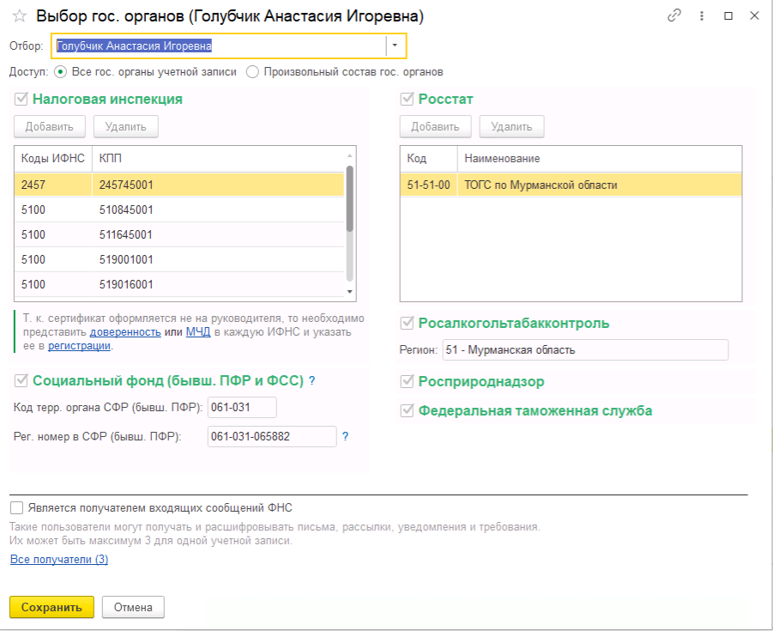Open the three-dot more actions menu
This screenshot has height=631, width=773.
[702, 16]
